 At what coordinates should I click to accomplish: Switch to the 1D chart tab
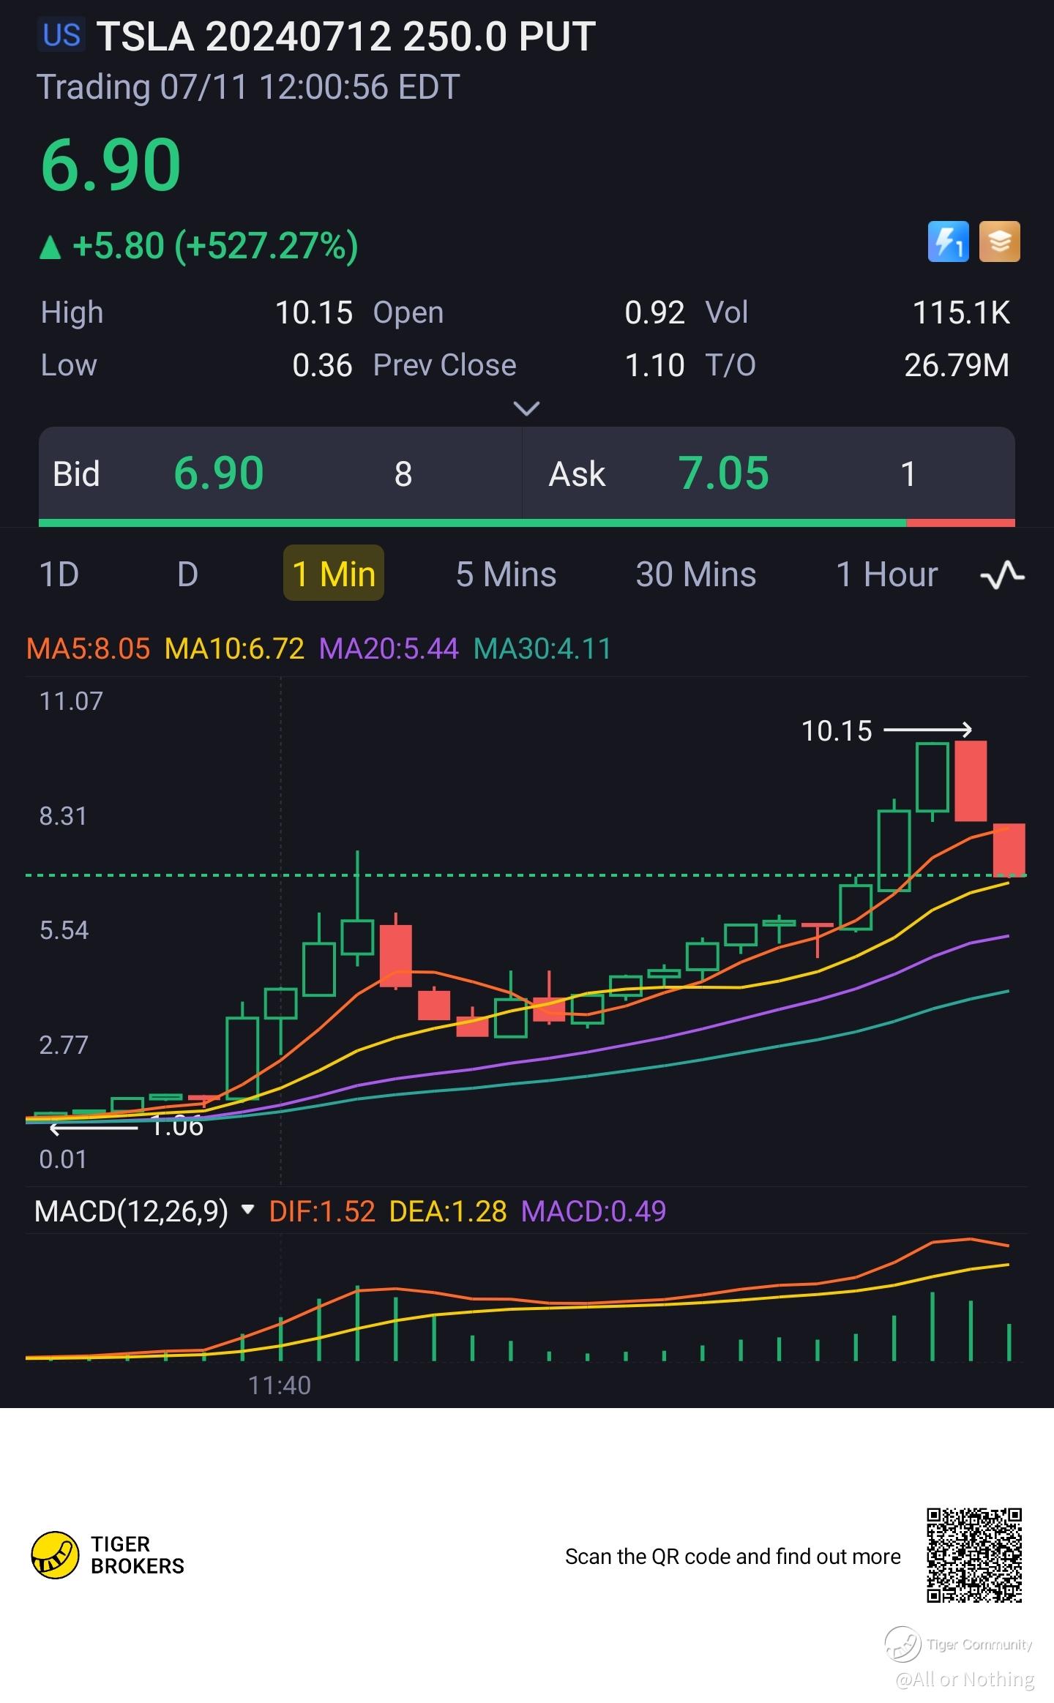coord(59,574)
